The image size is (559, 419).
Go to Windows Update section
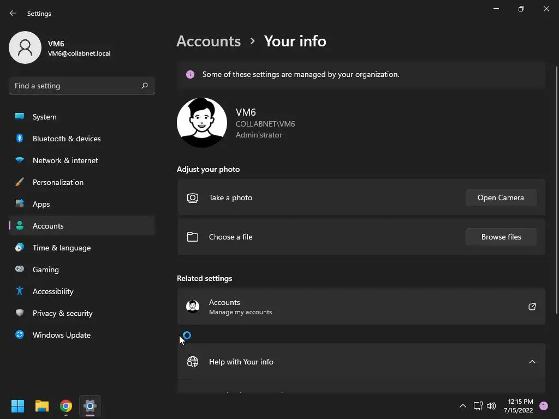point(61,335)
